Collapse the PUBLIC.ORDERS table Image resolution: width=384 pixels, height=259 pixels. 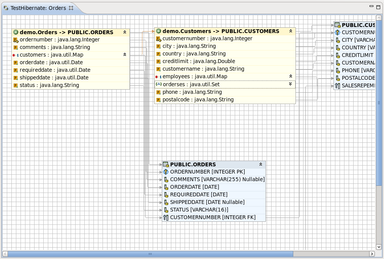(x=261, y=164)
